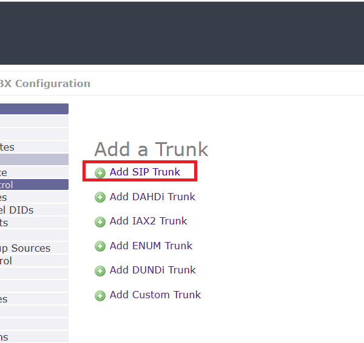Viewport: 364px width, 343px height.
Task: Click the sidebar item ending in "ts"
Action: 5,223
